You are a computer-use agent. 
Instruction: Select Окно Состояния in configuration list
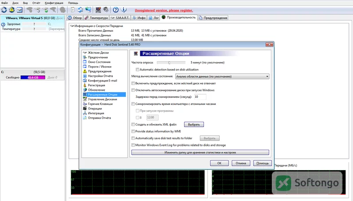99,62
